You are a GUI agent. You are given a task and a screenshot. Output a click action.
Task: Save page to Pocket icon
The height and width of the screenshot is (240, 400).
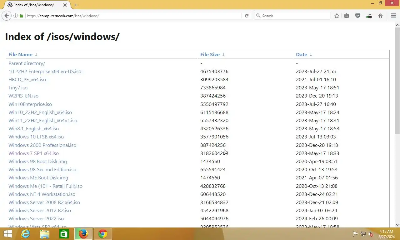tap(358, 16)
